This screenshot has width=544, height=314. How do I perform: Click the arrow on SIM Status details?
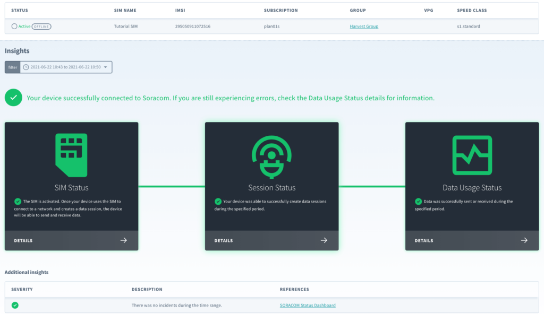(x=124, y=240)
